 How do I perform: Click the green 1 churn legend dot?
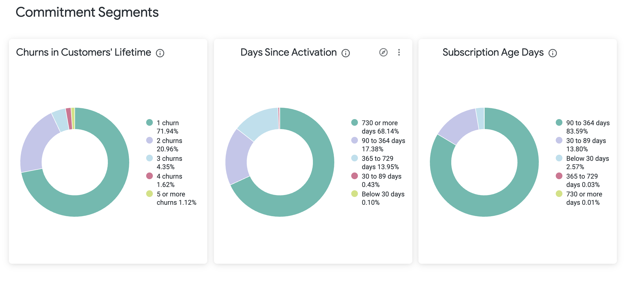click(149, 122)
